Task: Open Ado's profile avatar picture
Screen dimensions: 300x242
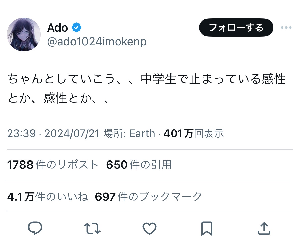Action: (24, 34)
